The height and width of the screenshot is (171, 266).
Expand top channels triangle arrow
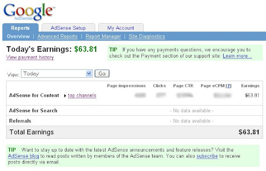pyautogui.click(x=65, y=96)
